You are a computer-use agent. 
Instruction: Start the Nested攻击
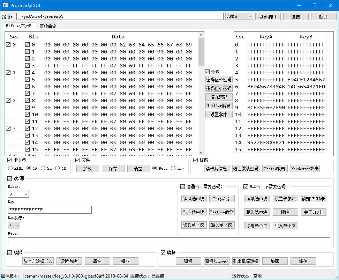275,169
